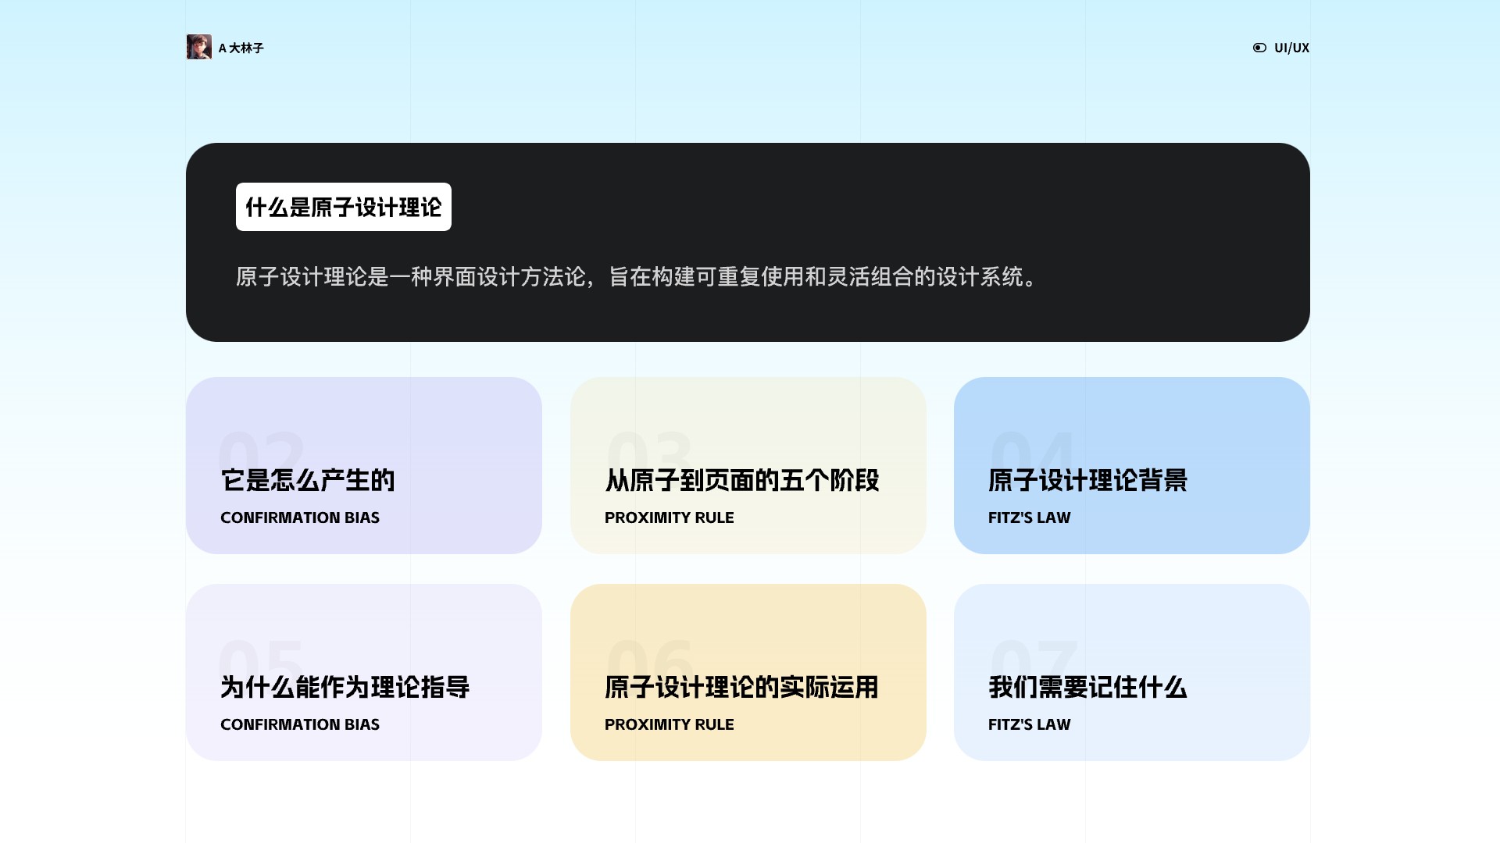
Task: Expand the 原子设计理论的实际运用 yellow card
Action: click(748, 672)
